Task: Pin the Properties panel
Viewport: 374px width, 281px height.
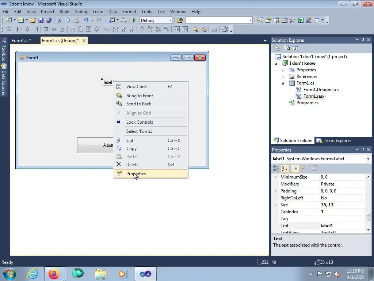Action: [363, 150]
